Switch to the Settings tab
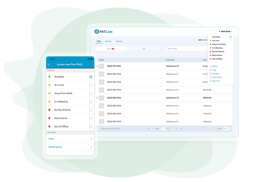Viewport: 259px width, 182px height. coord(119,41)
